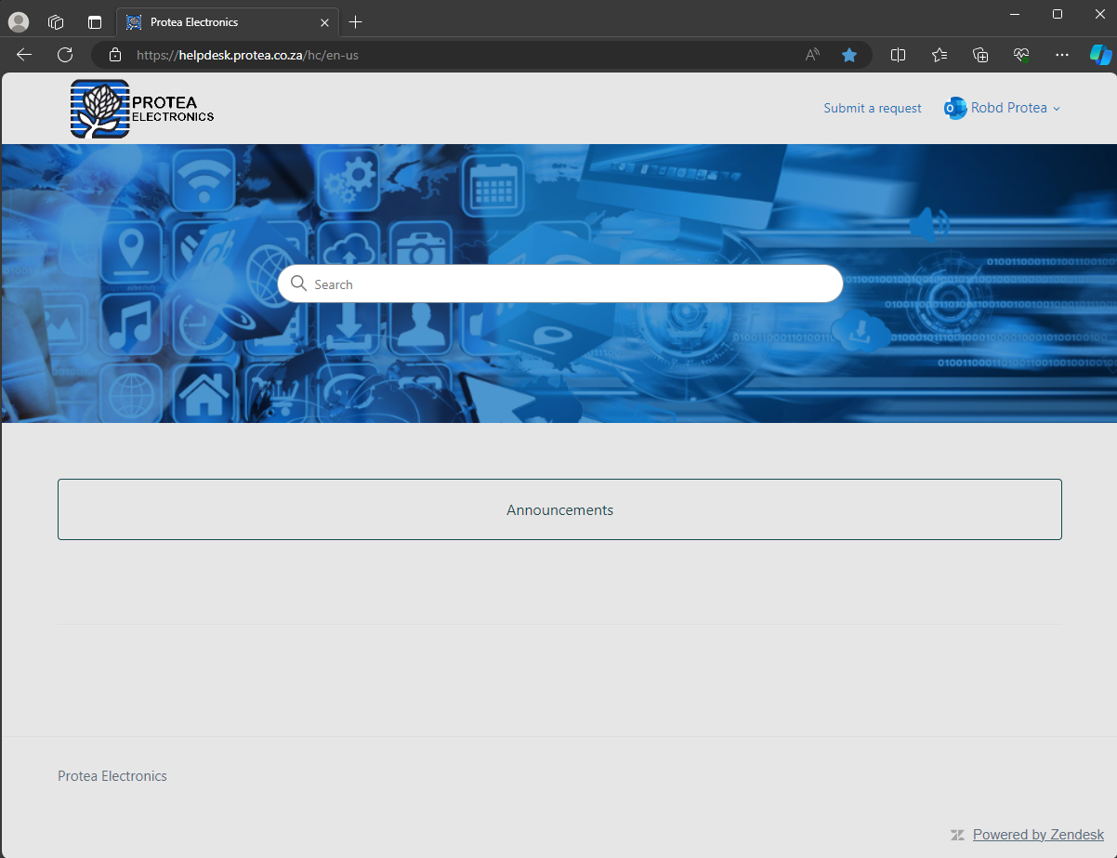
Task: Refresh the helpdesk page
Action: pyautogui.click(x=64, y=54)
